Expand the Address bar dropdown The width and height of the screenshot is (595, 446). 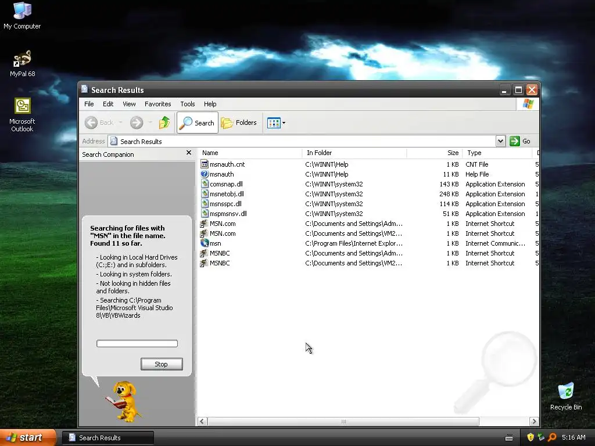pyautogui.click(x=500, y=141)
